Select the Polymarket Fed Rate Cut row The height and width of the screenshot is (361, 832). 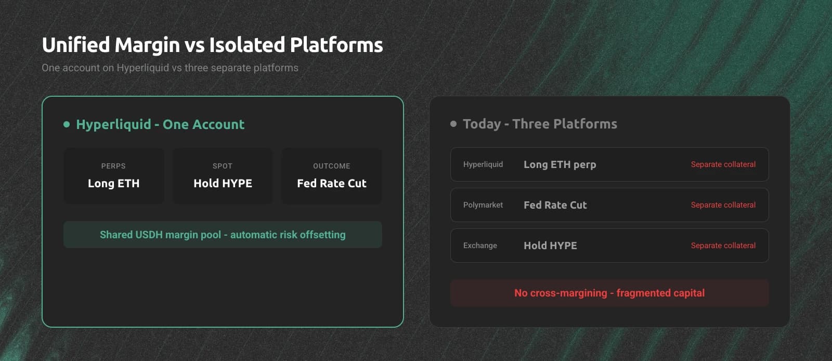[609, 205]
